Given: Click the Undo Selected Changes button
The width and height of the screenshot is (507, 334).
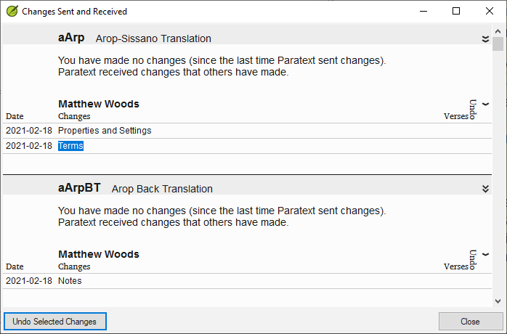Looking at the screenshot, I should click(55, 322).
